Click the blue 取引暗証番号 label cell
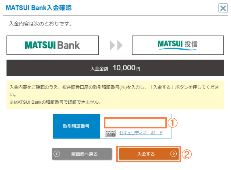Image resolution: width=231 pixels, height=170 pixels. pyautogui.click(x=76, y=126)
